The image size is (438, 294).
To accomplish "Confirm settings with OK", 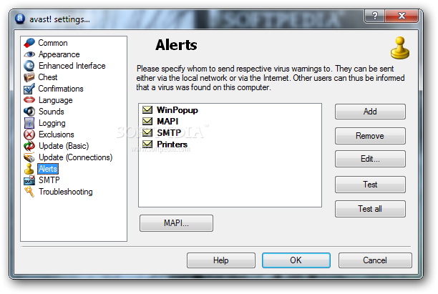I will click(x=296, y=260).
